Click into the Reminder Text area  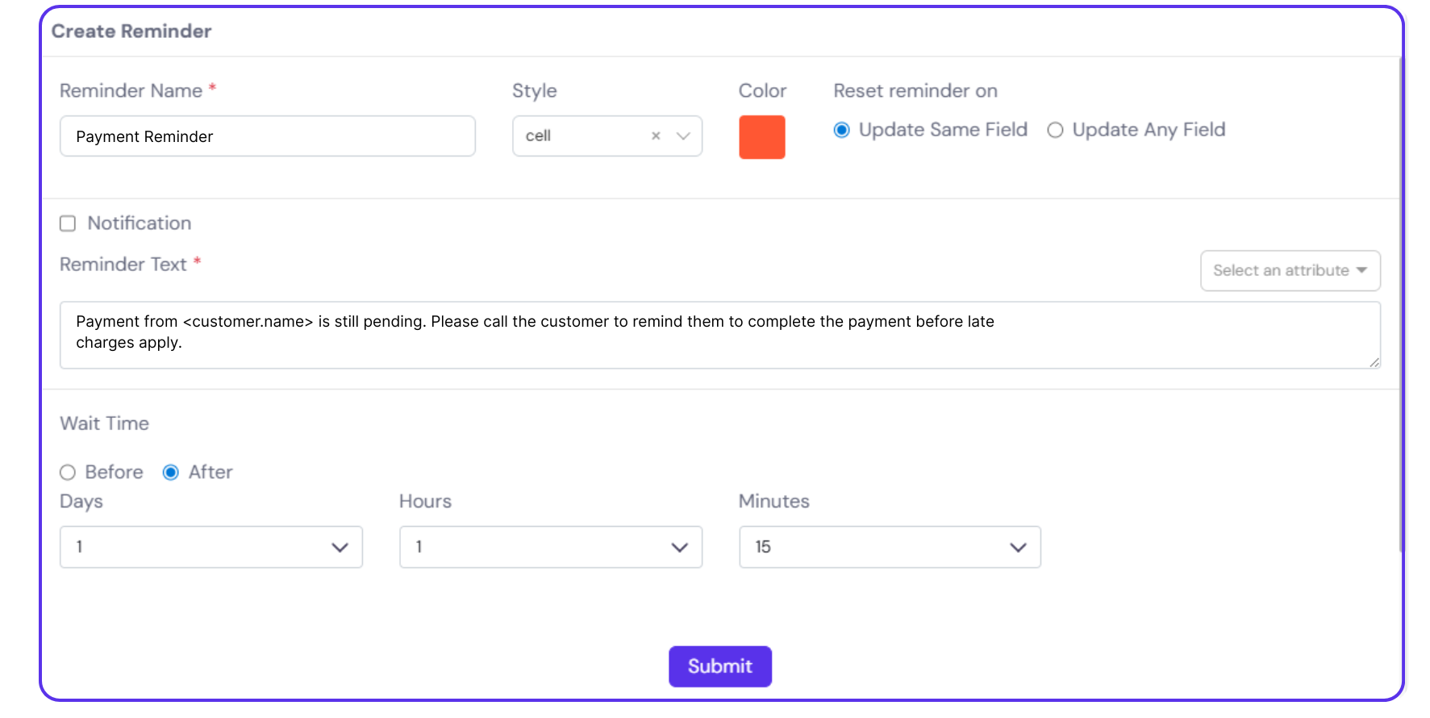pyautogui.click(x=719, y=336)
